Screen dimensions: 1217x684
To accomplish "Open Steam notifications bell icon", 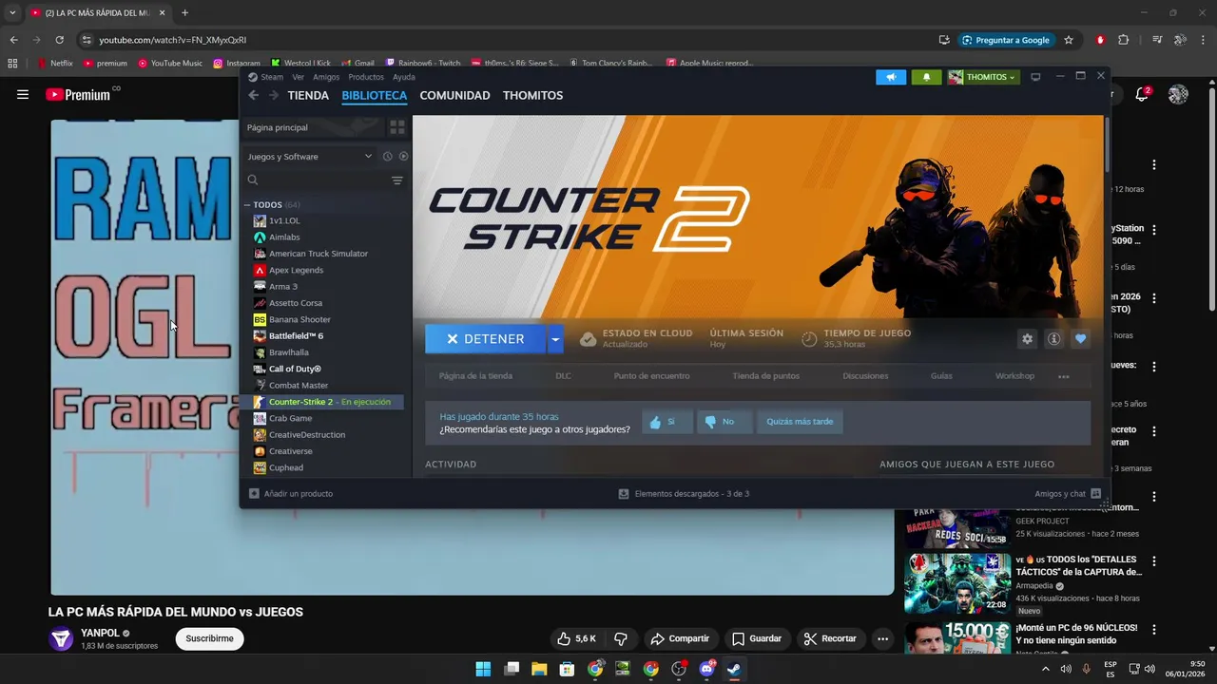I will (927, 77).
